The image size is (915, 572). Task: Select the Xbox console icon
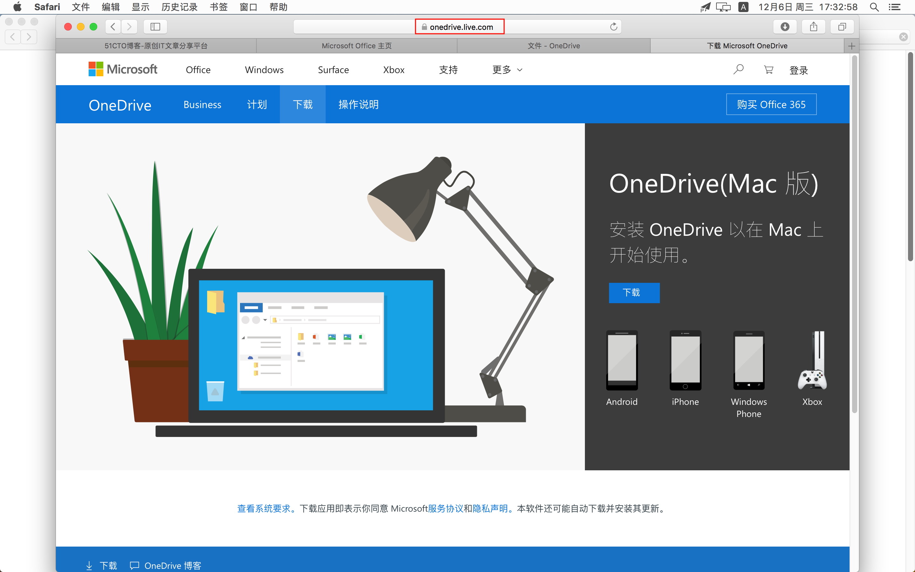click(812, 360)
